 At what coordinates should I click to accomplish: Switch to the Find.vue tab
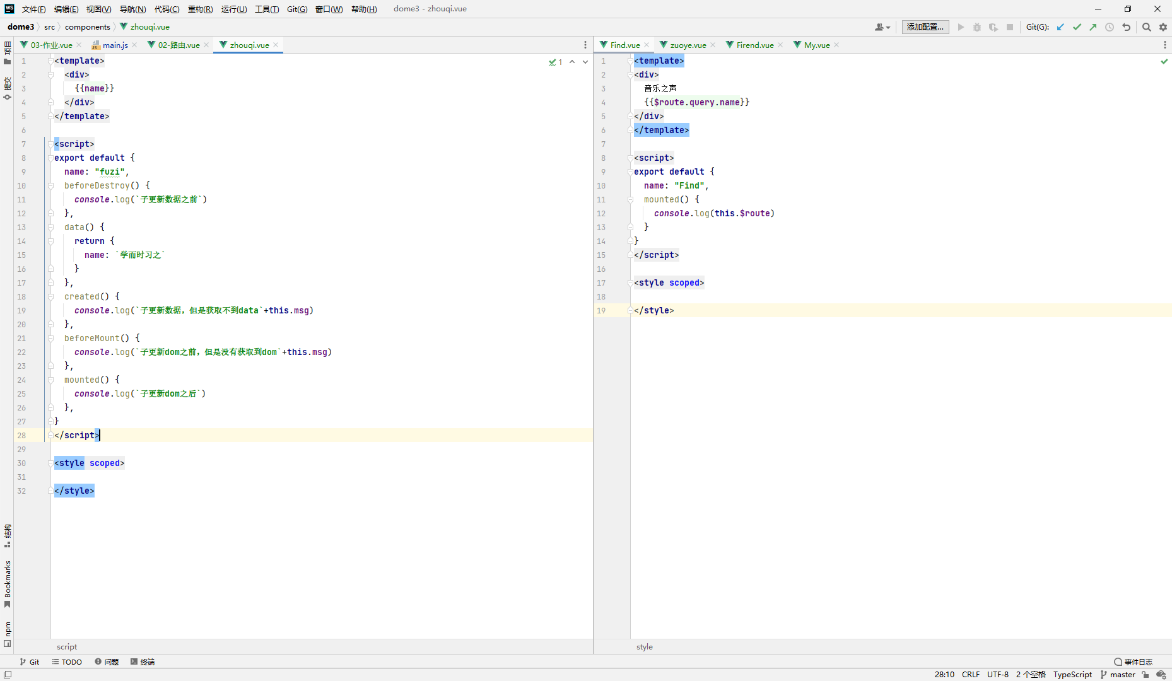coord(624,45)
